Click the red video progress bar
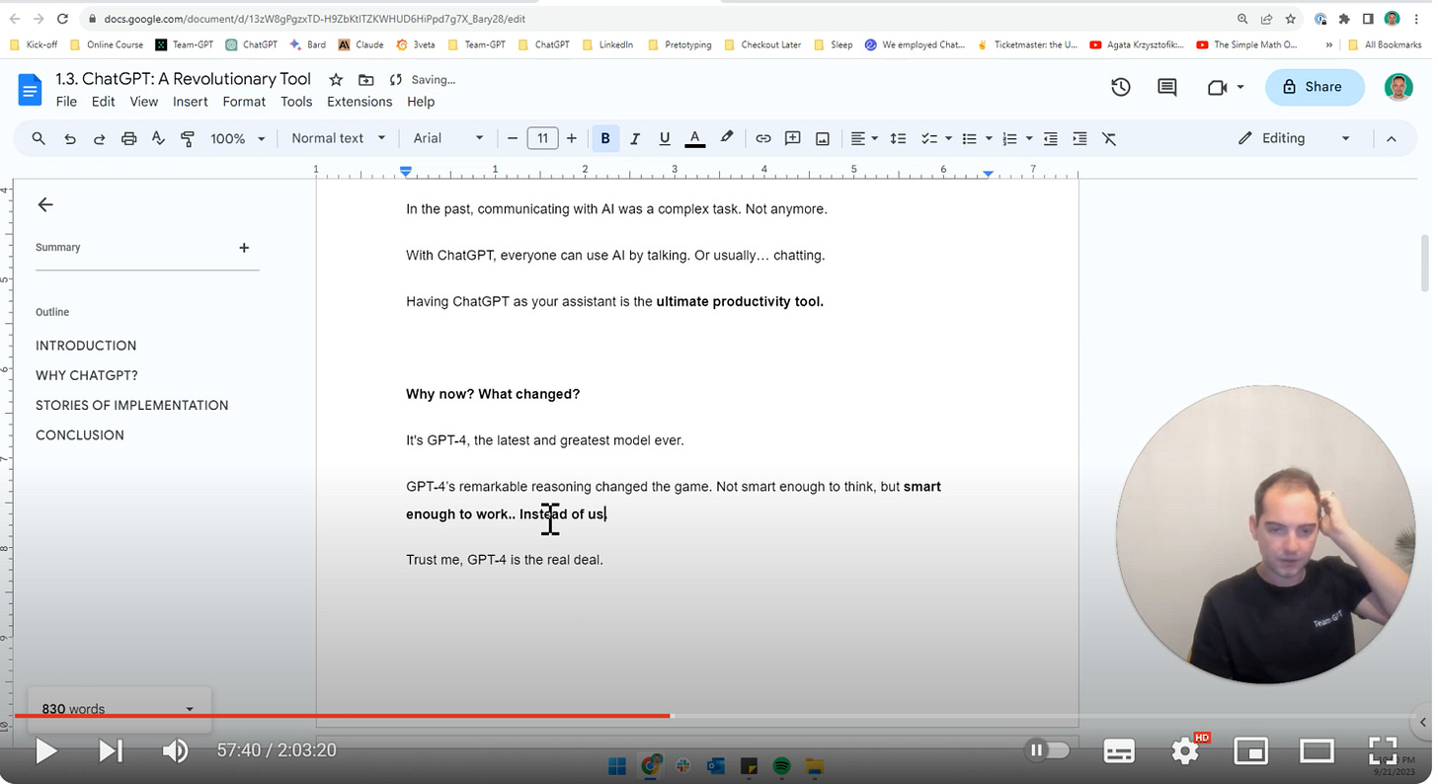Image resolution: width=1438 pixels, height=784 pixels. 494,716
